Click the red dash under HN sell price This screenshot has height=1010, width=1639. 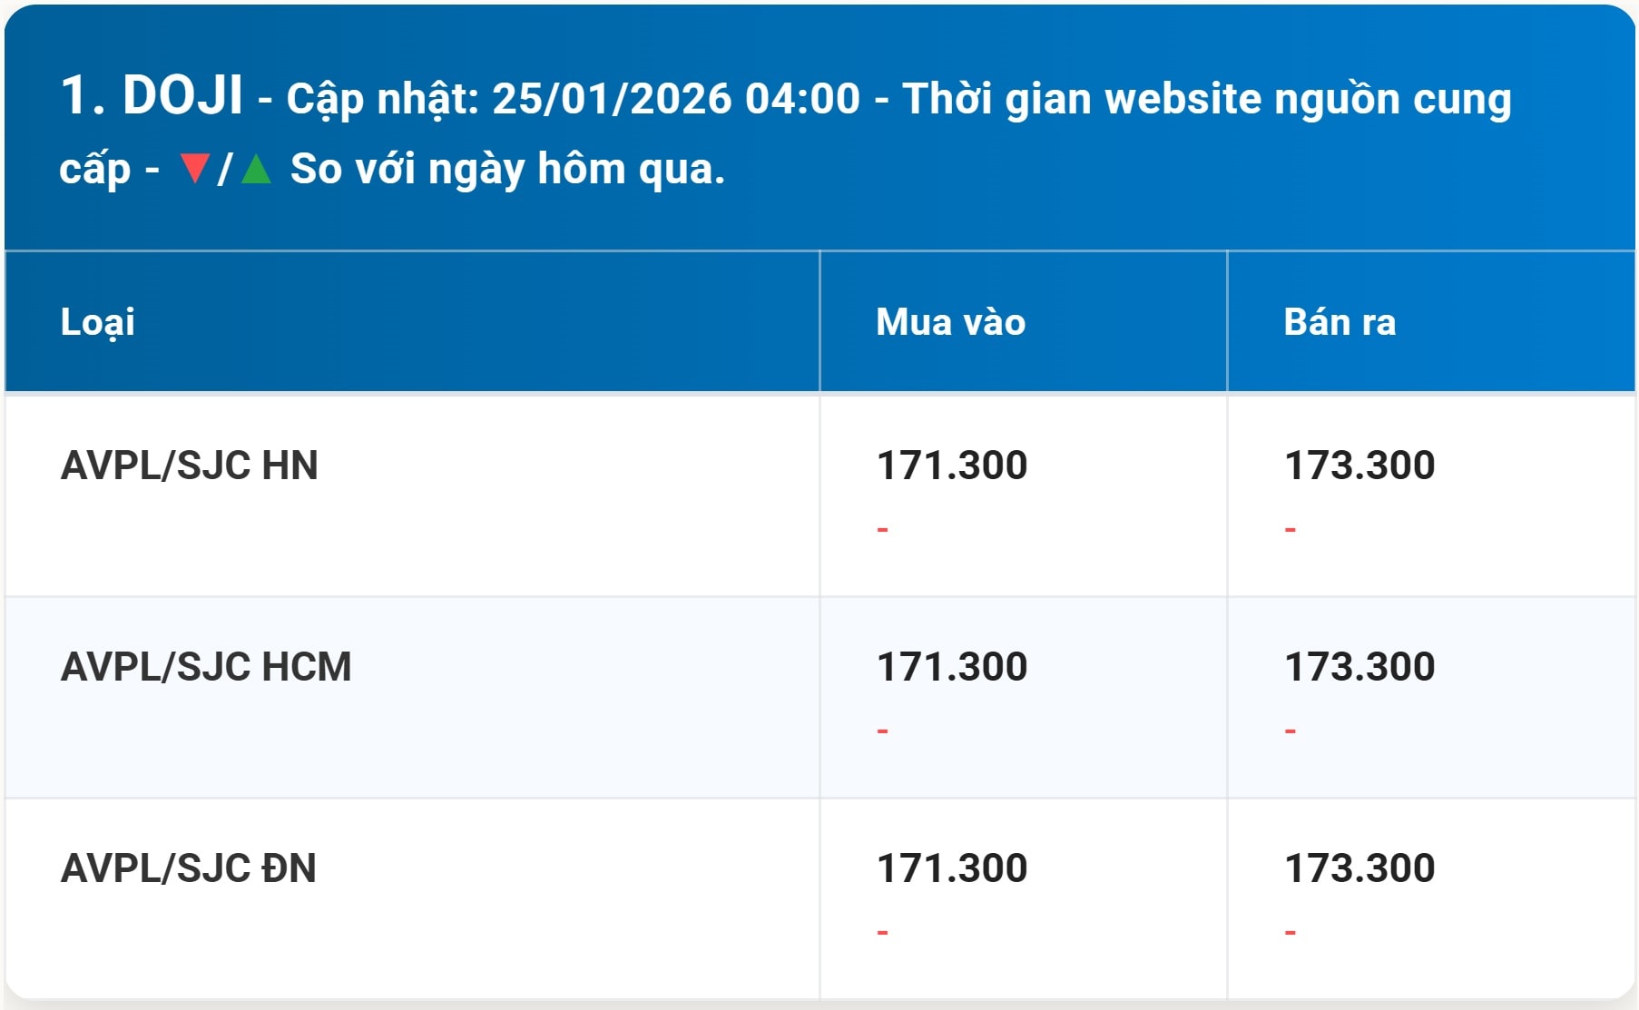(x=1290, y=529)
